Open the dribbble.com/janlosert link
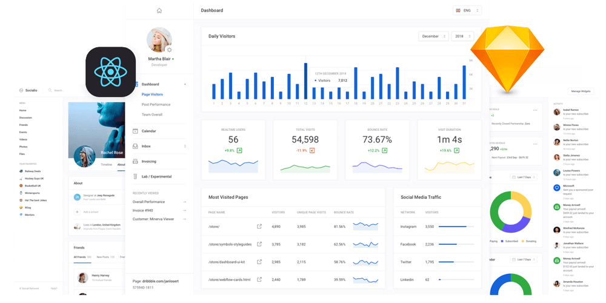Screen dimensions: 606x303 pyautogui.click(x=161, y=281)
